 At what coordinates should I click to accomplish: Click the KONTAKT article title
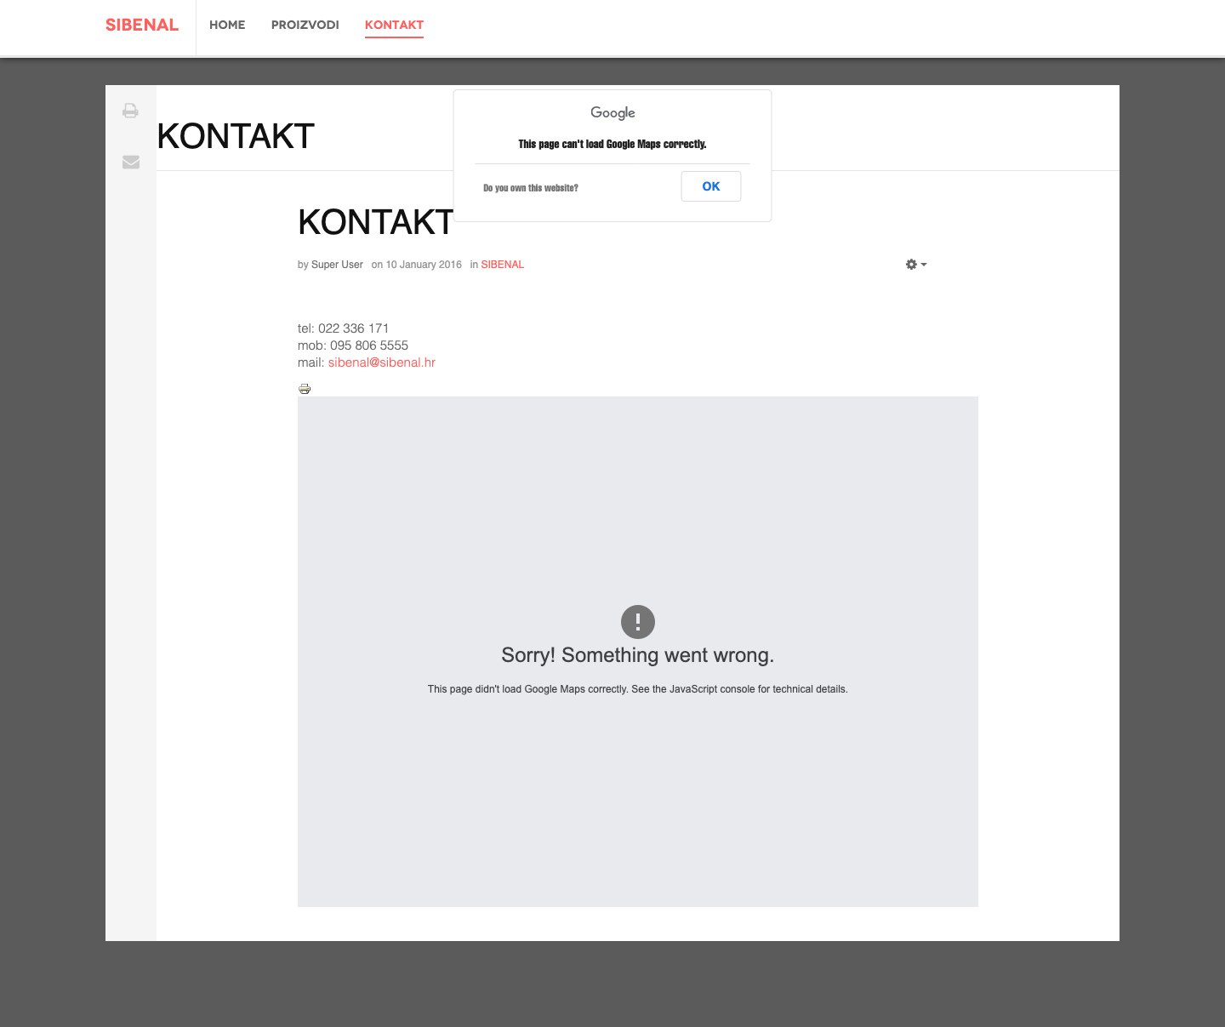click(x=375, y=223)
